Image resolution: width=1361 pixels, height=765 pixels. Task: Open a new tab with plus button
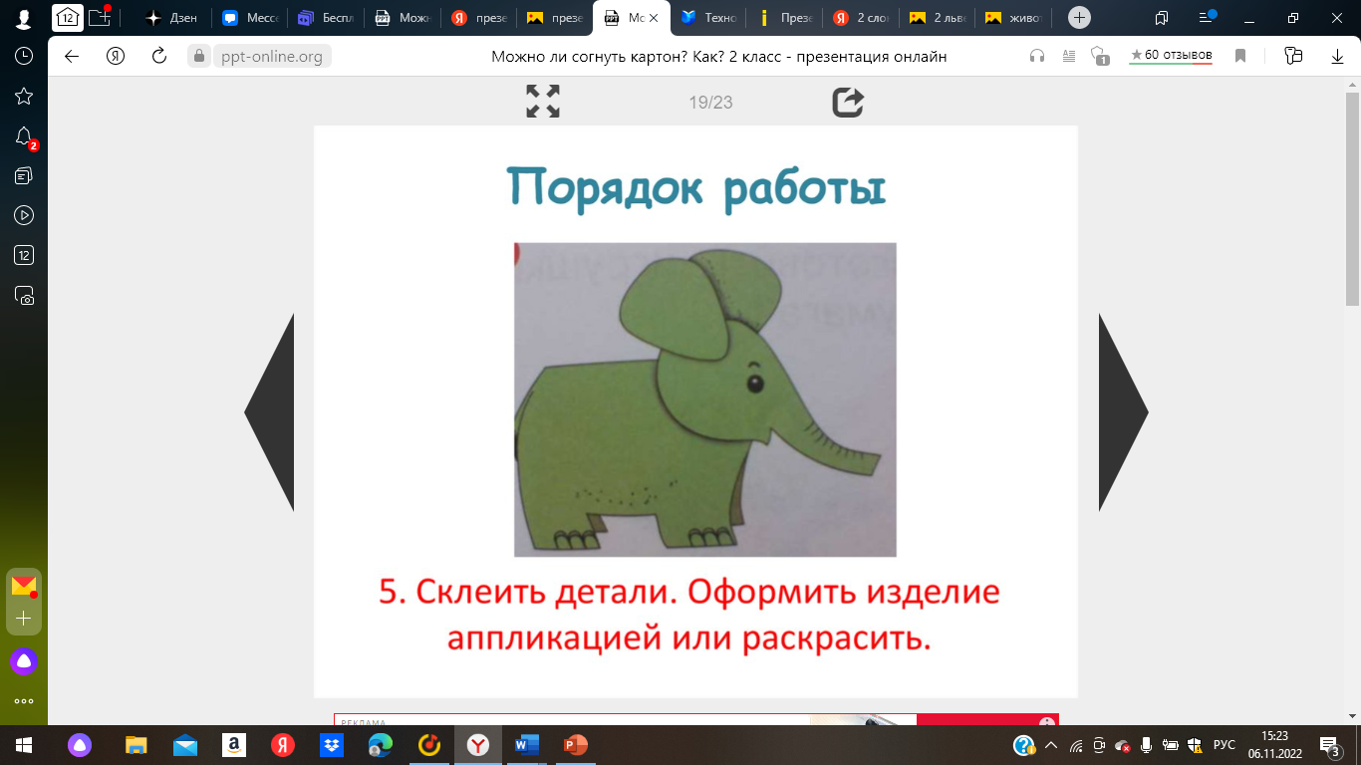click(x=1079, y=18)
